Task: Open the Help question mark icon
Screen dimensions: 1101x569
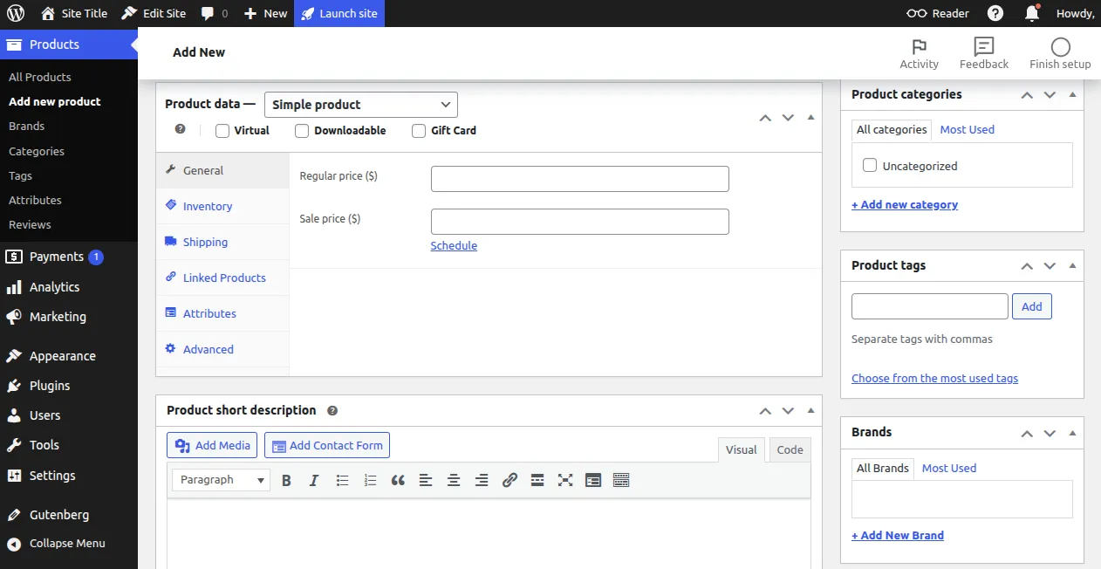Action: 995,13
